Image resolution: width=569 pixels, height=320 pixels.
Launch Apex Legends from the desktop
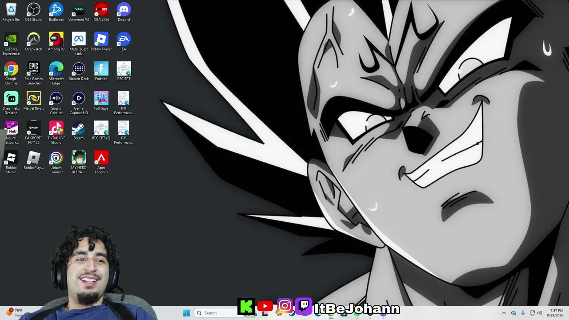coord(101,162)
